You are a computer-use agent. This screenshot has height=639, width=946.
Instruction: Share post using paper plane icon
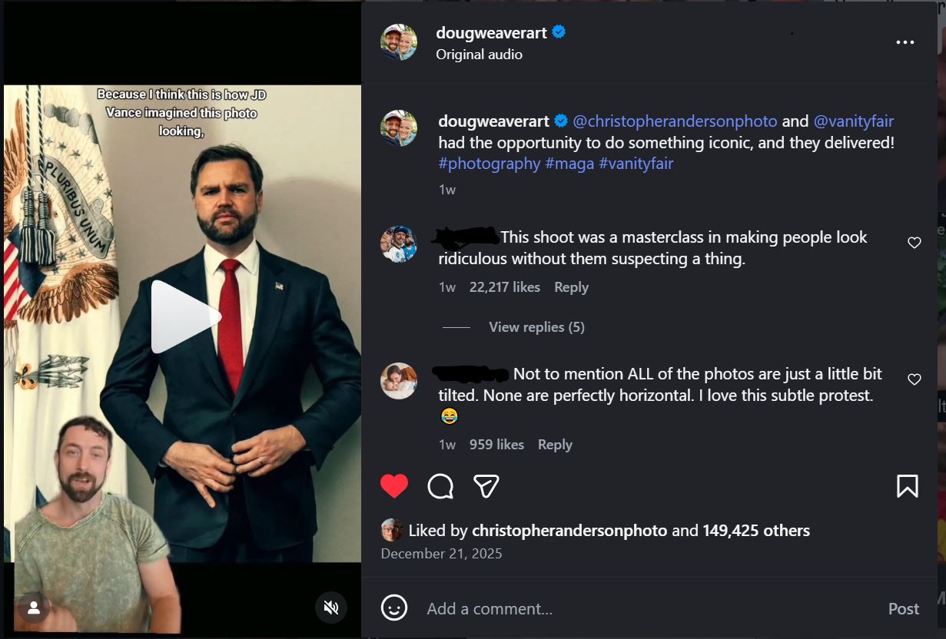point(486,486)
